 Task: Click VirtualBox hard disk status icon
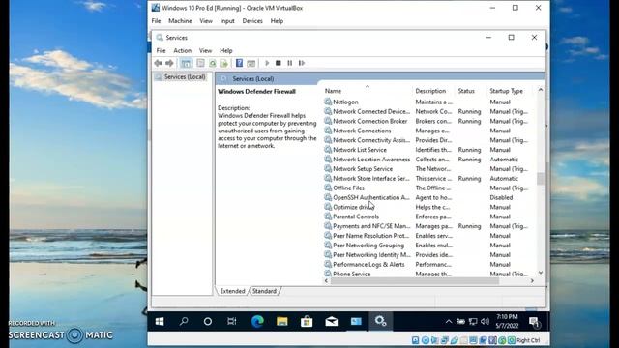point(415,340)
